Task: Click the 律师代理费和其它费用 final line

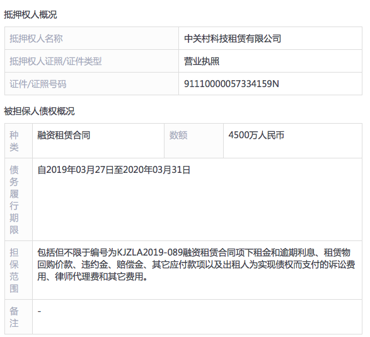Action: click(x=93, y=276)
